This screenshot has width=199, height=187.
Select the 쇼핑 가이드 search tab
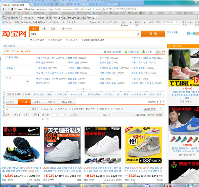(66, 29)
